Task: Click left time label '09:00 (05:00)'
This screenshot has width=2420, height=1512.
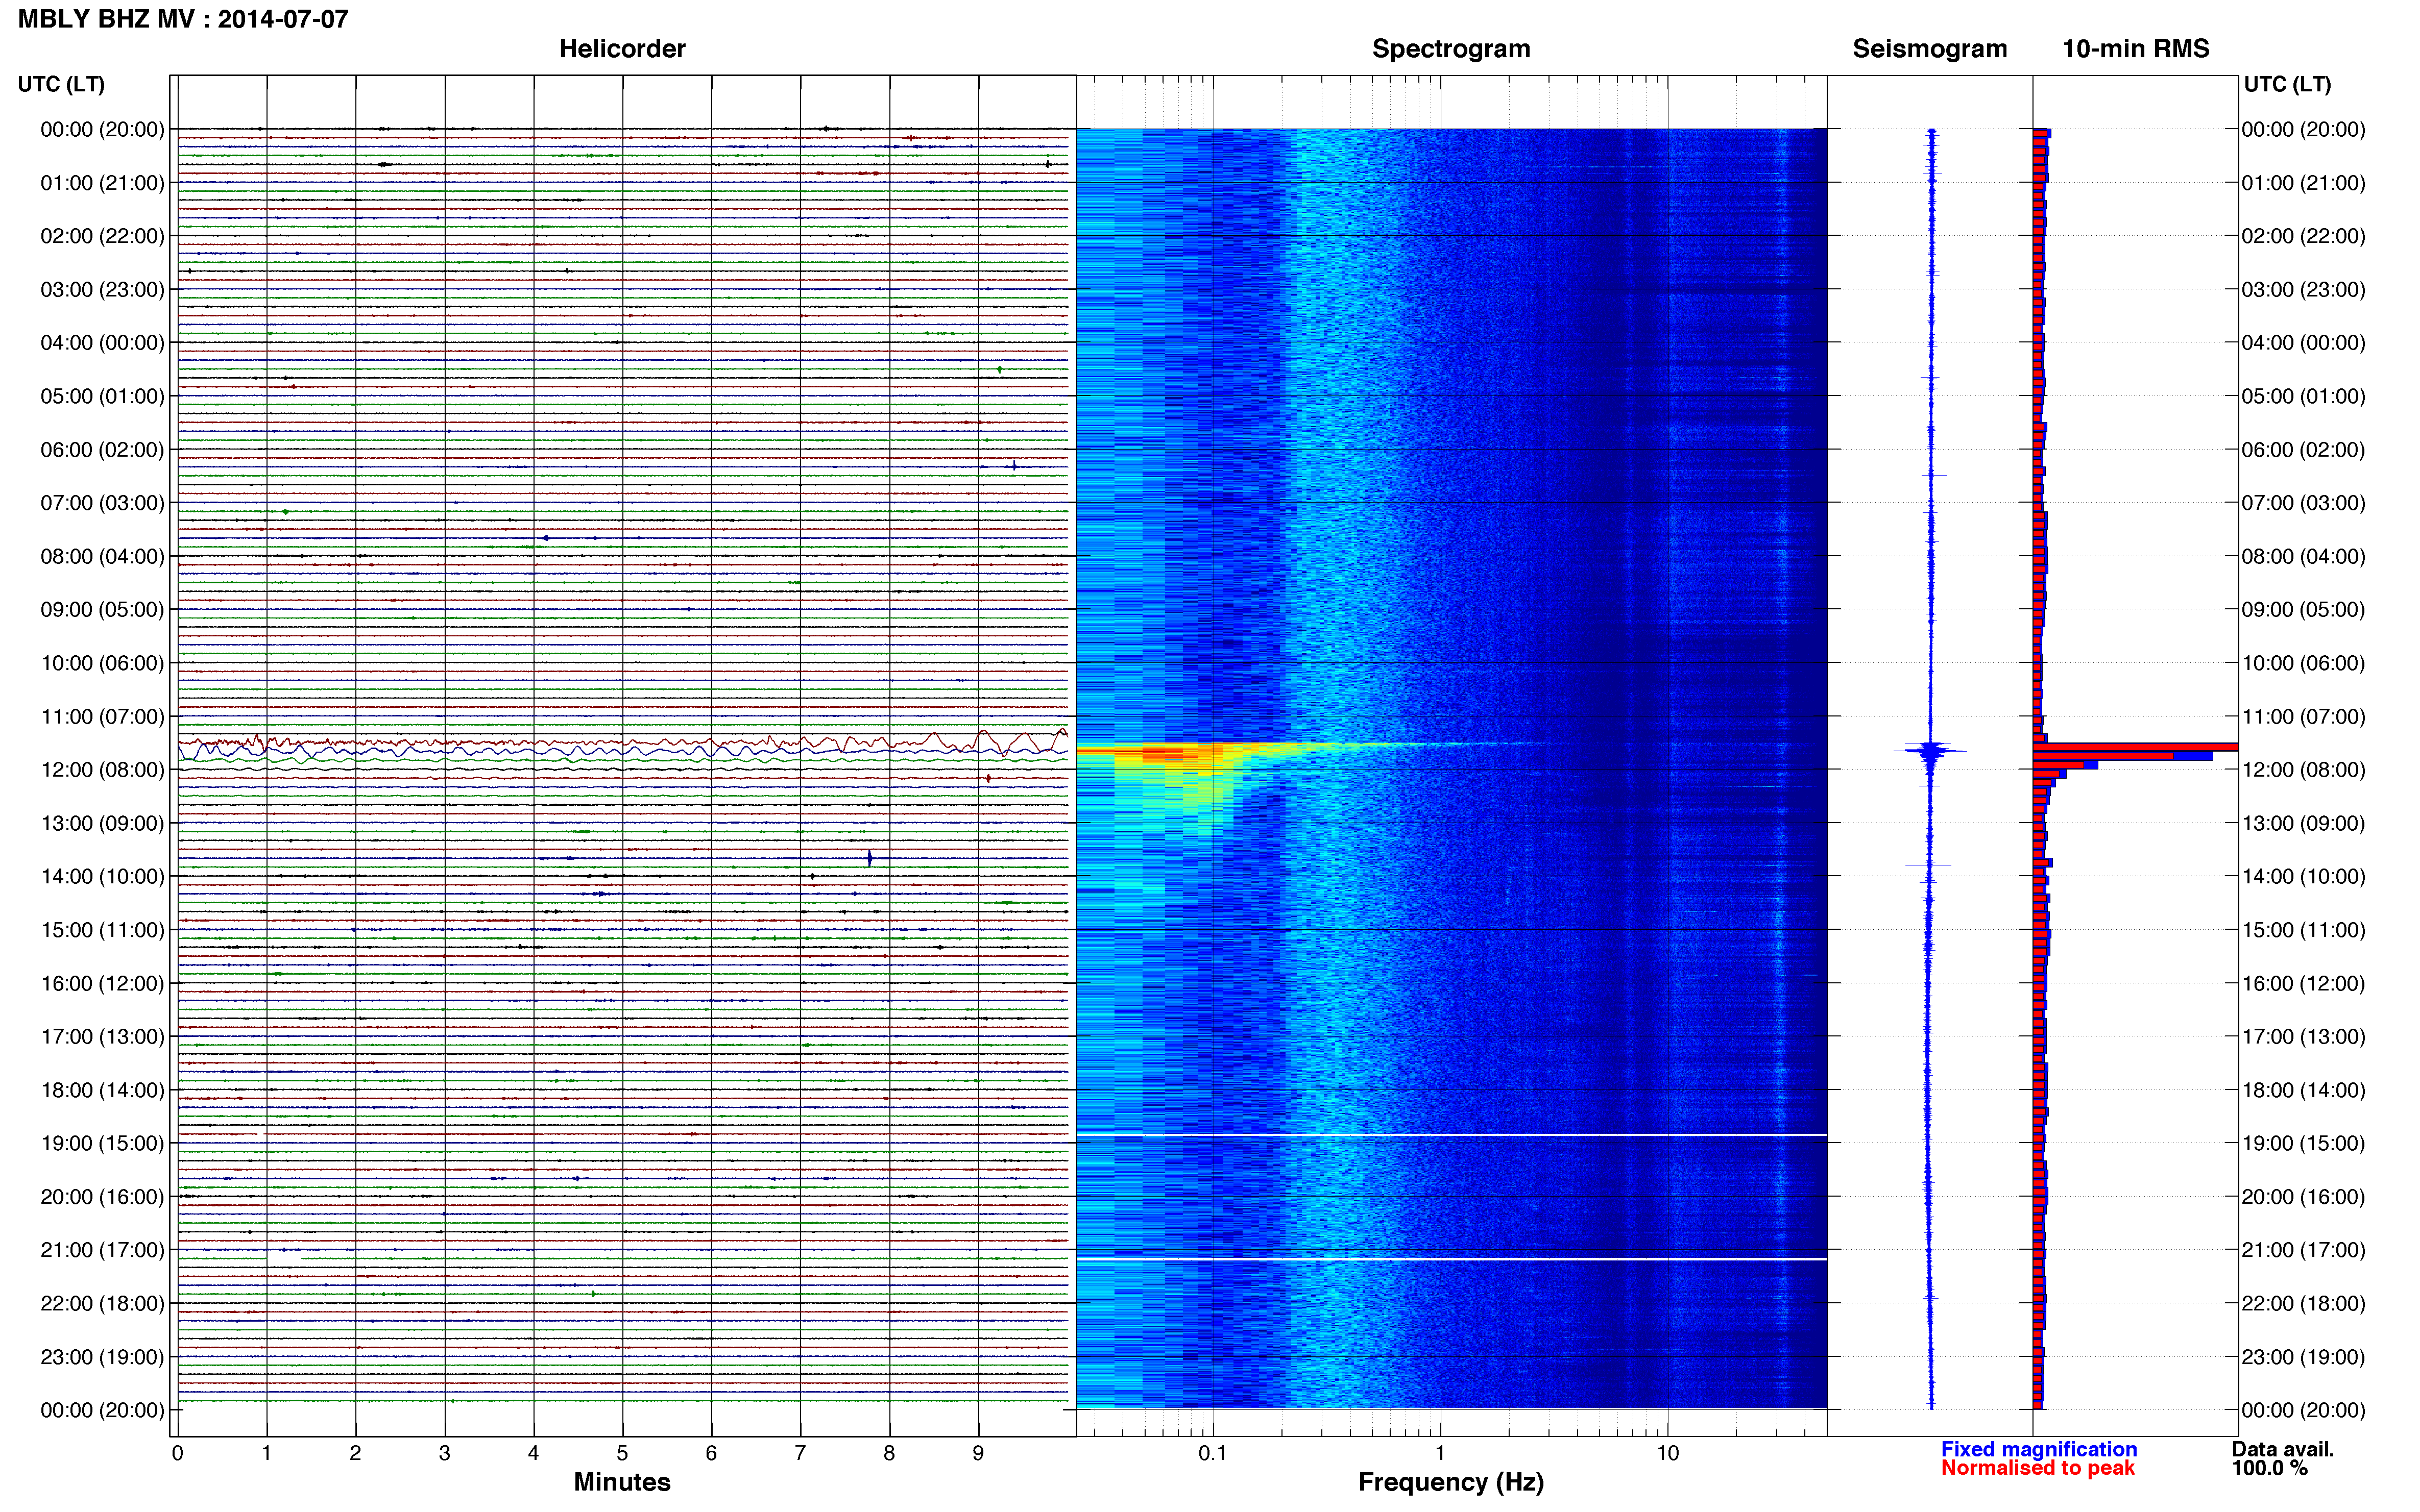Action: [x=102, y=609]
